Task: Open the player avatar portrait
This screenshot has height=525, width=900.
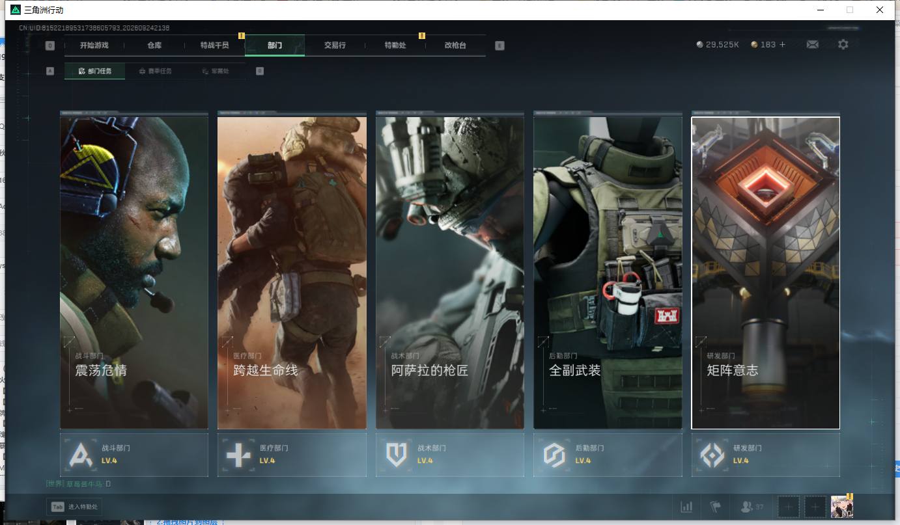Action: click(842, 507)
